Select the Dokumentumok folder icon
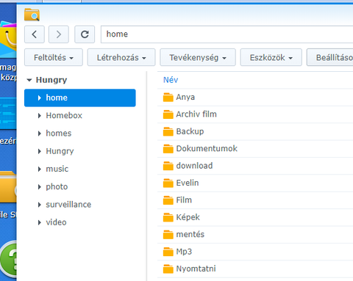353x281 pixels. (x=168, y=148)
